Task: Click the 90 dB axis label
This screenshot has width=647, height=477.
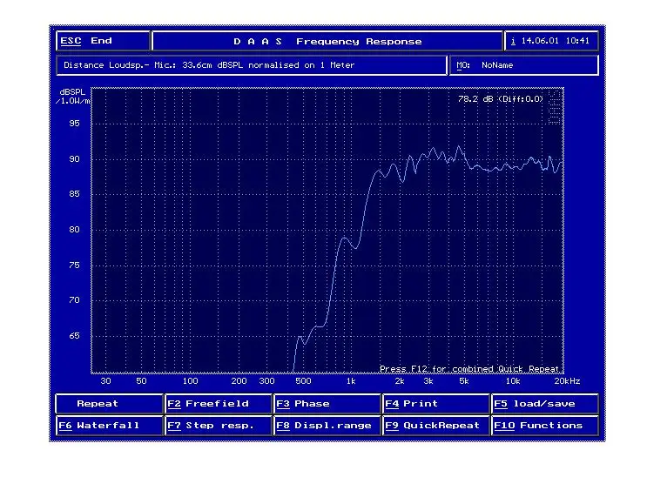Action: [x=74, y=159]
